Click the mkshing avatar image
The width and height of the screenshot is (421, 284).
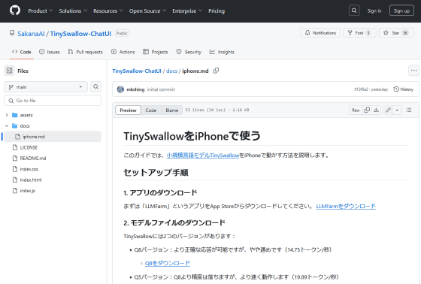click(120, 89)
